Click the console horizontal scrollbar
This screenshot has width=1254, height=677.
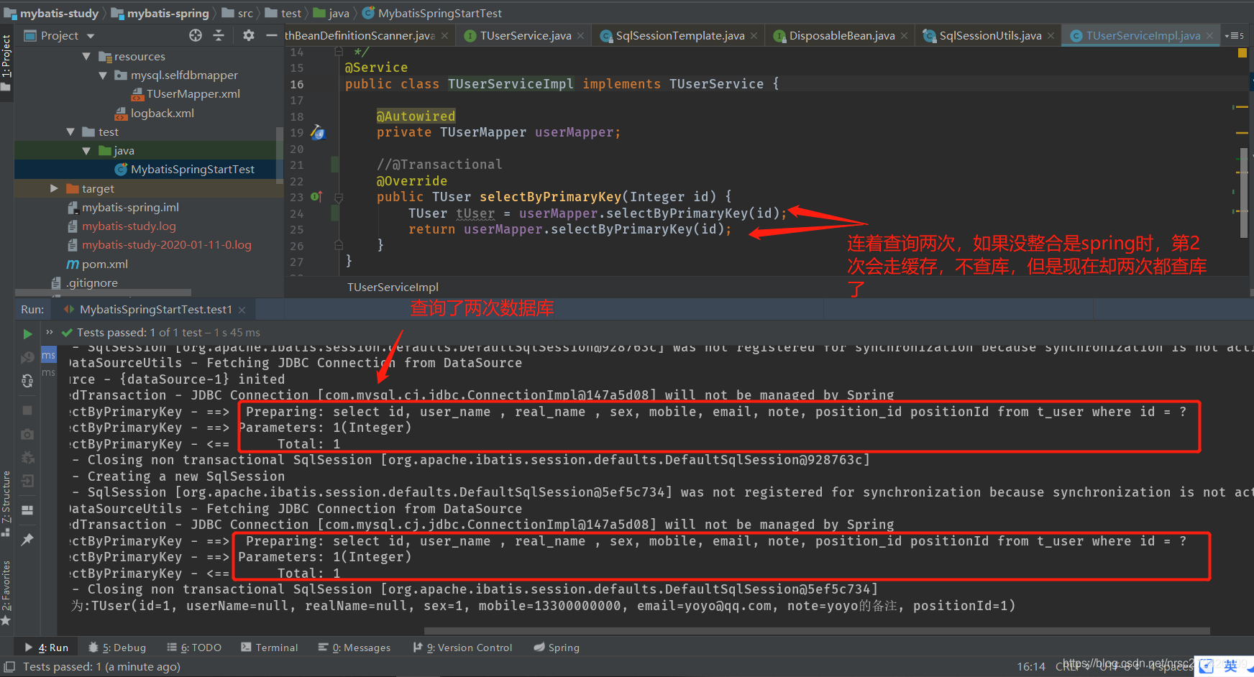pos(818,631)
